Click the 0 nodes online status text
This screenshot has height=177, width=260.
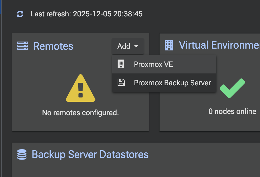[232, 111]
